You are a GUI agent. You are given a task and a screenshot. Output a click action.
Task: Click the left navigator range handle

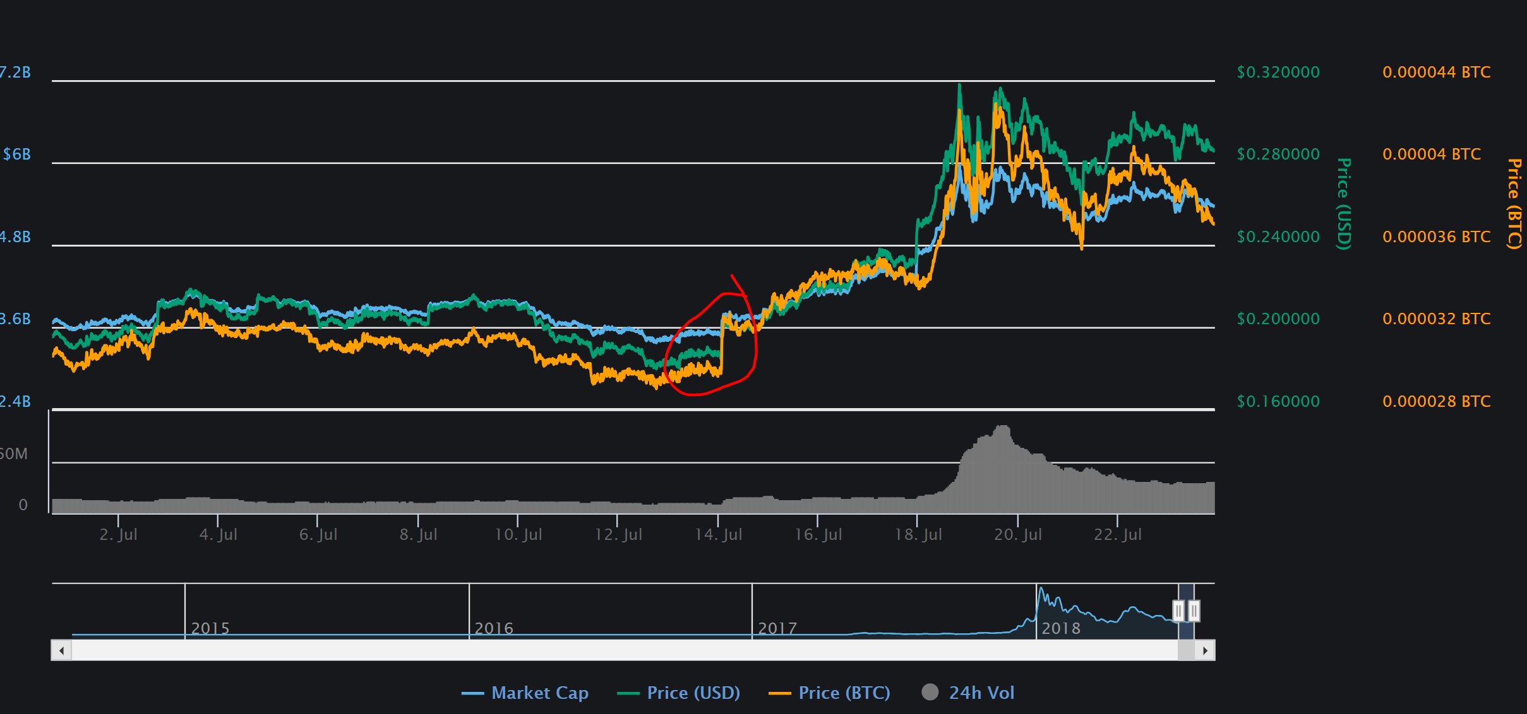[1178, 611]
